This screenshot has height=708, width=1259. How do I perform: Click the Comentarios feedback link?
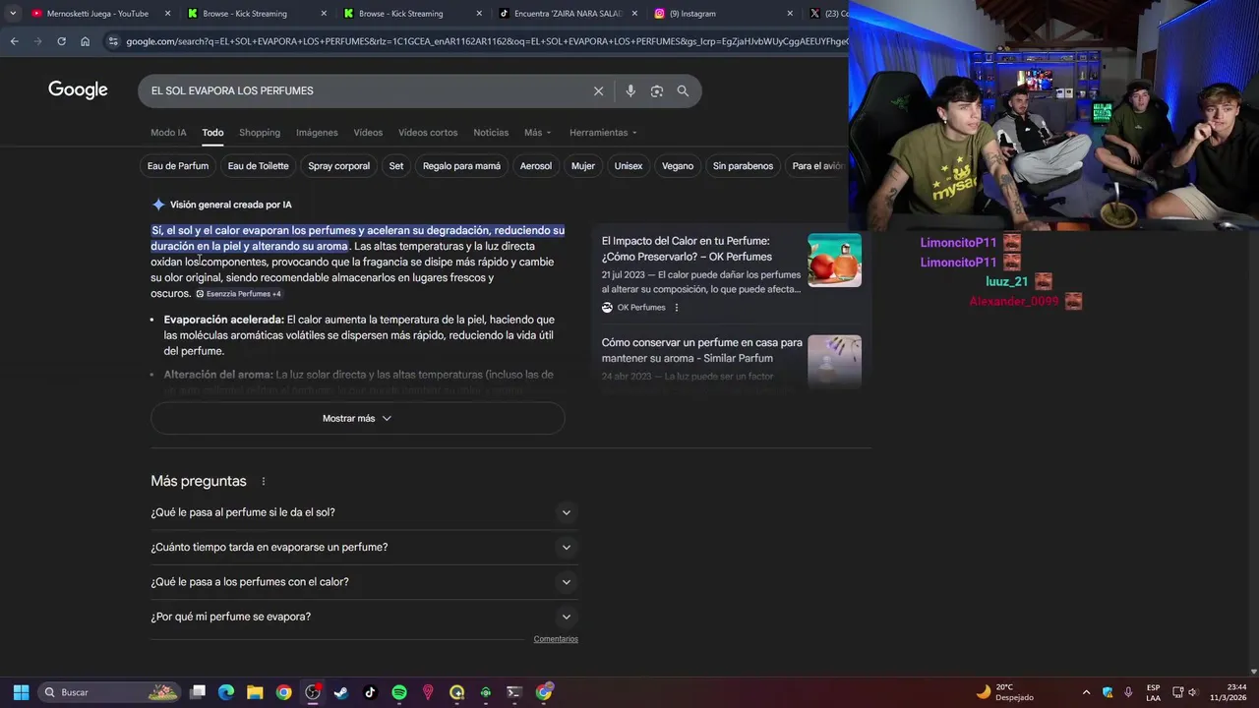(556, 639)
